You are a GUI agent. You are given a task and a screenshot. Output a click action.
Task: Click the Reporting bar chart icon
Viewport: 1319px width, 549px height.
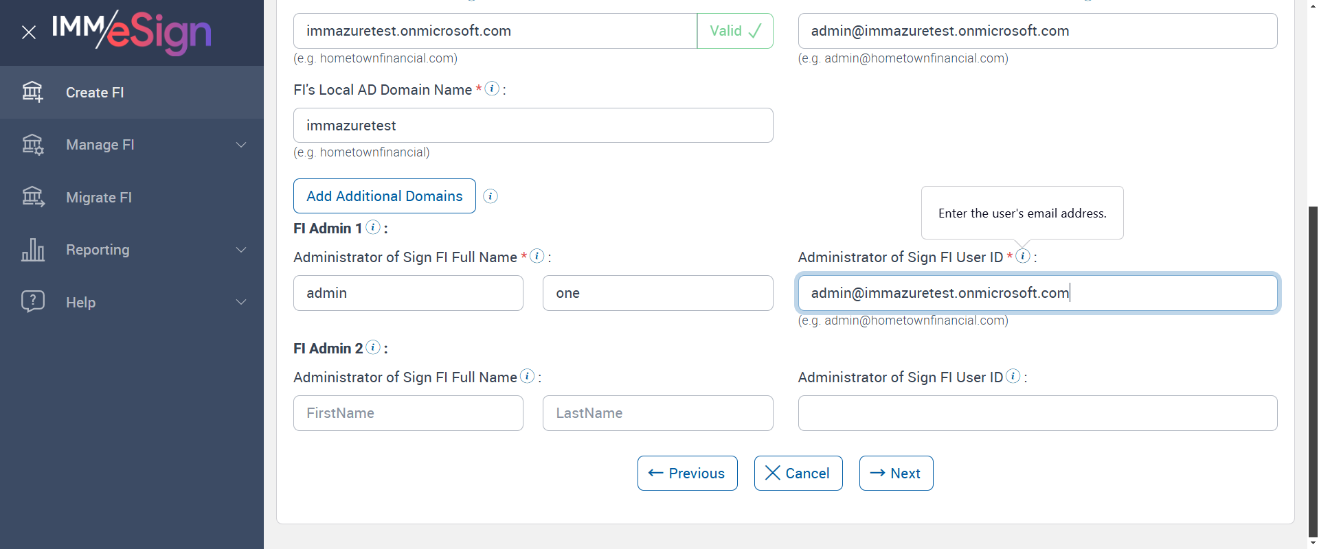[x=32, y=250]
